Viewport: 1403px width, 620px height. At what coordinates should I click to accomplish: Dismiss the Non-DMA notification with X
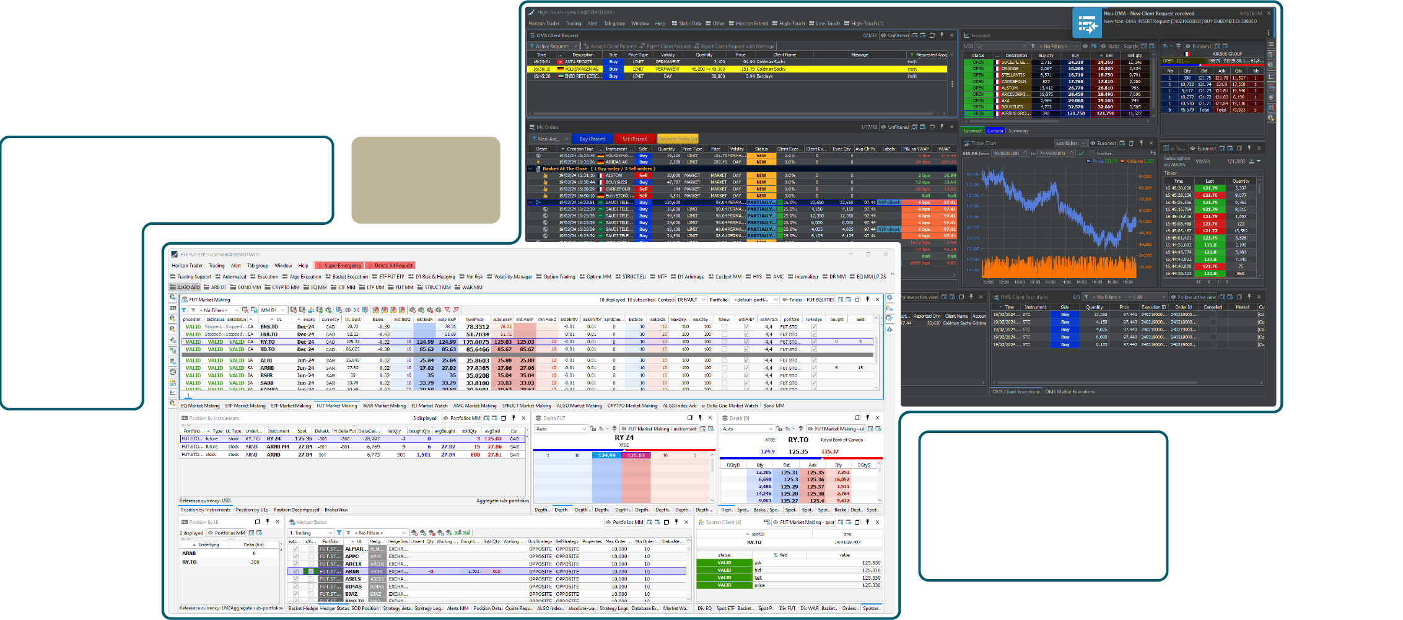(x=1269, y=13)
